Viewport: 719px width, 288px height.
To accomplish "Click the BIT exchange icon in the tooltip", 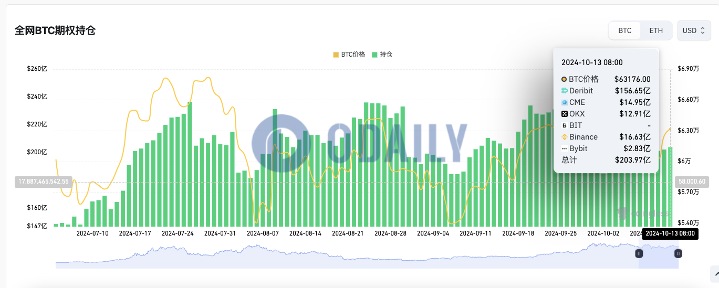I will (x=565, y=125).
